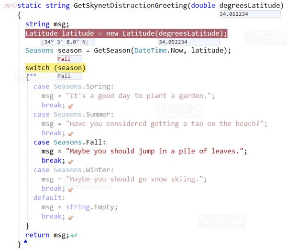
Task: Click the lightbulb icon beside line 79
Action: point(14,6)
